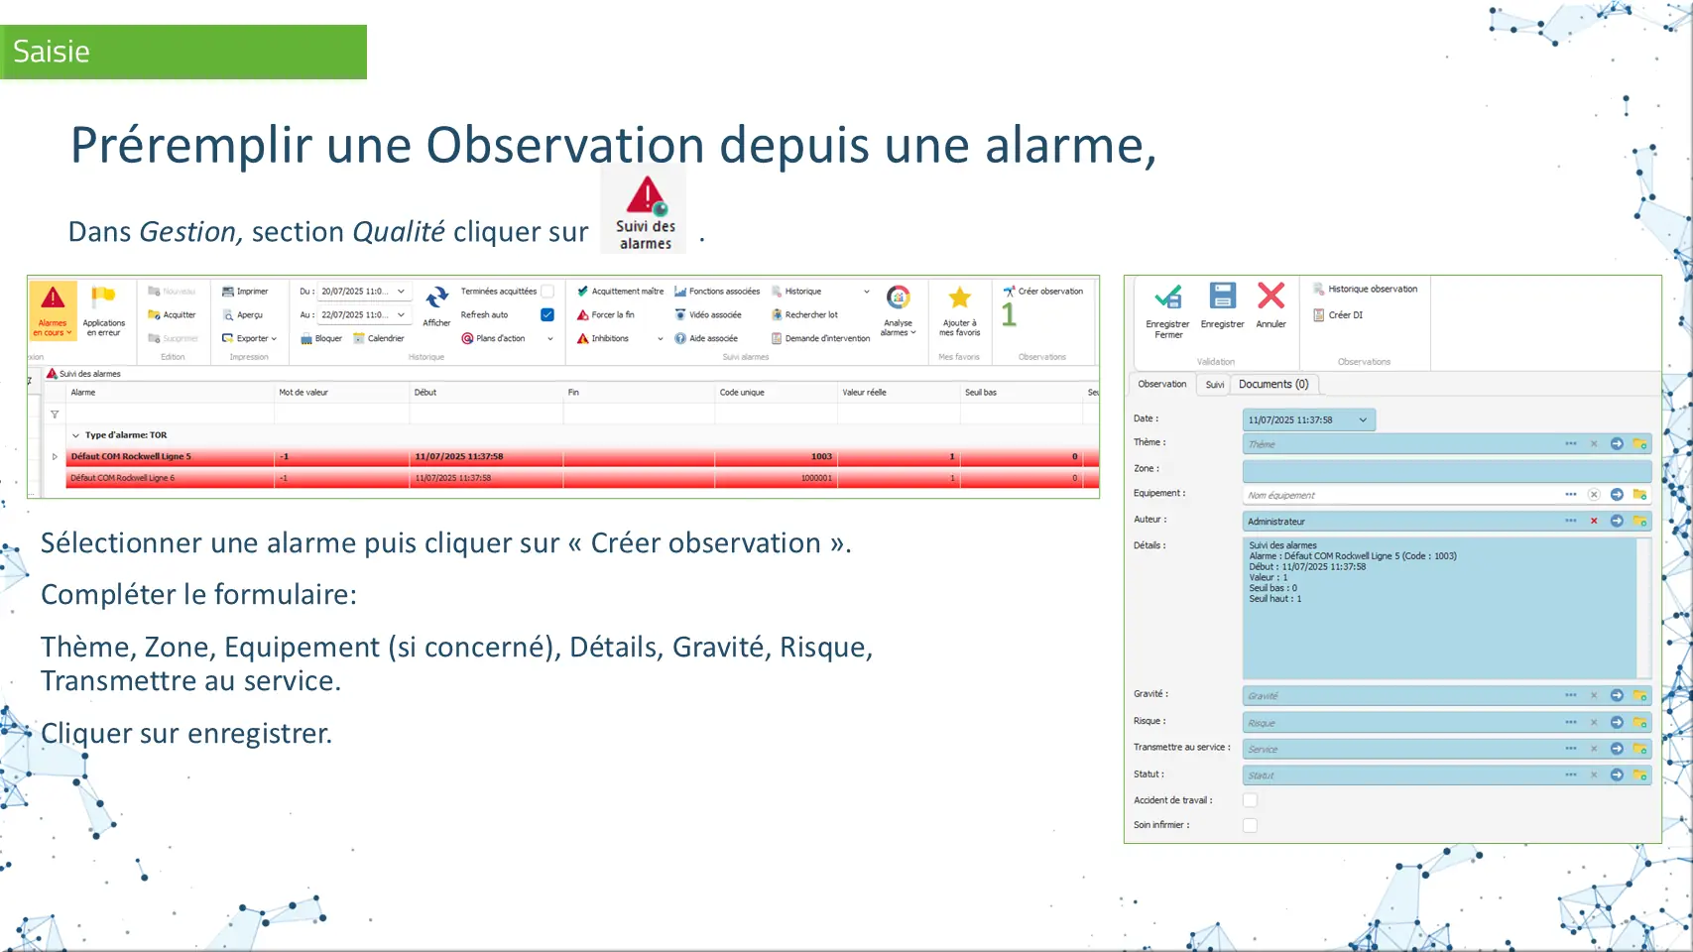Collapse the Type d'alarme: TOR group
This screenshot has width=1693, height=952.
pyautogui.click(x=75, y=435)
